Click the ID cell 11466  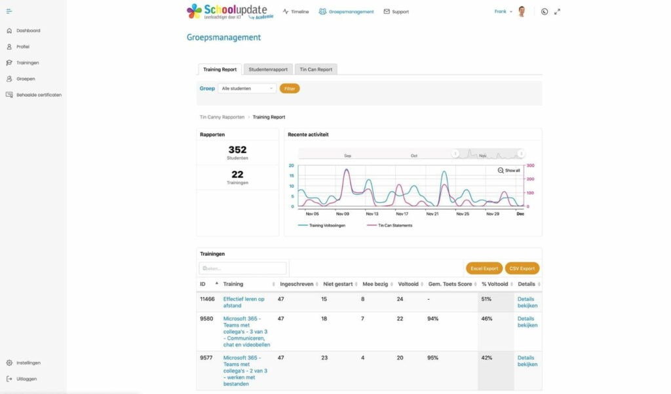[207, 299]
